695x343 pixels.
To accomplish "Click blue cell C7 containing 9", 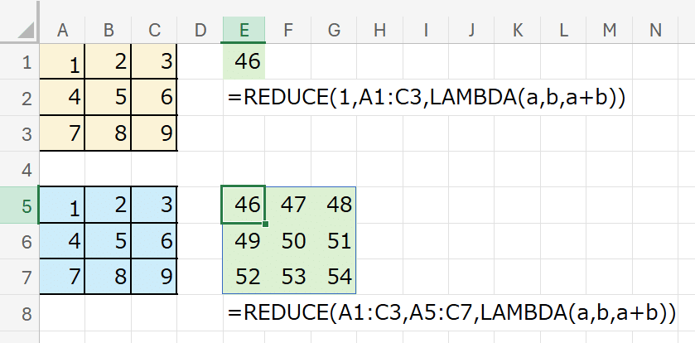I will [x=155, y=277].
